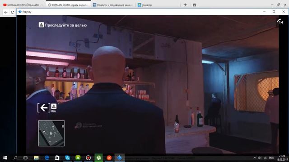This screenshot has height=162, width=289.
Task: Launch Microsoft Edge from the taskbar
Action: pyautogui.click(x=47, y=158)
